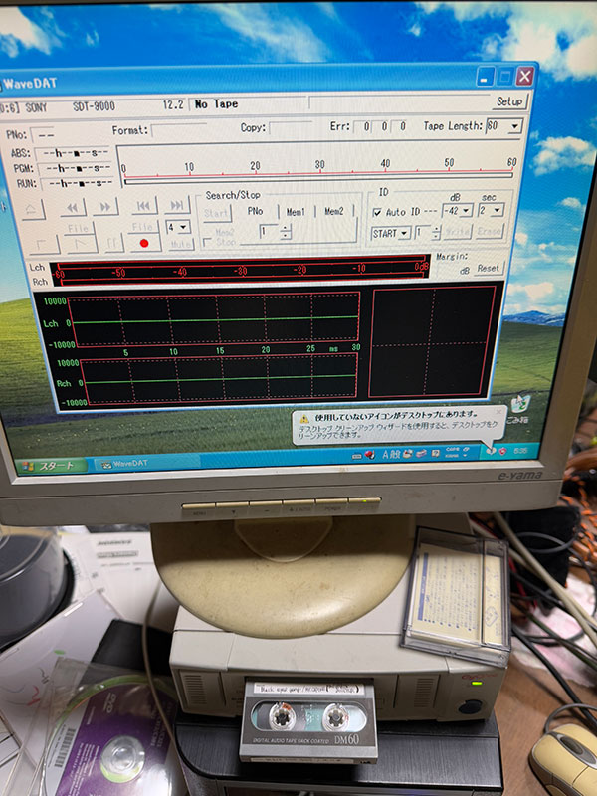The width and height of the screenshot is (597, 796).
Task: Open the dropdown showing 4 beside Record
Action: tap(178, 227)
